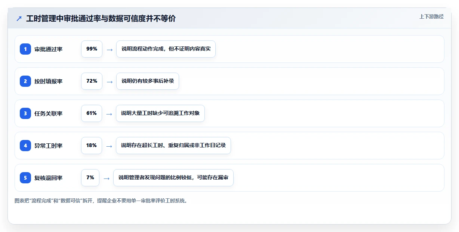Select the 复核退回率 label

48,178
